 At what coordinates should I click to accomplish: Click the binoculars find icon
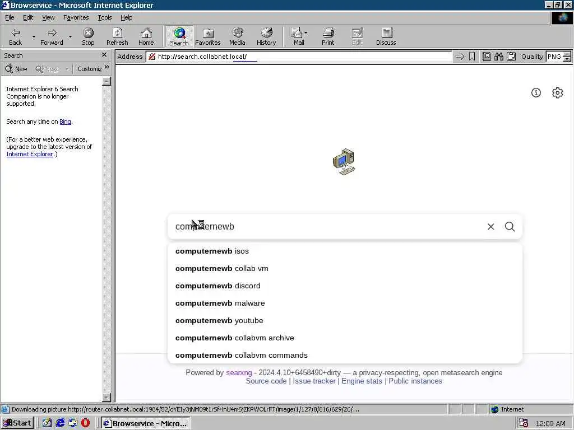pos(499,57)
